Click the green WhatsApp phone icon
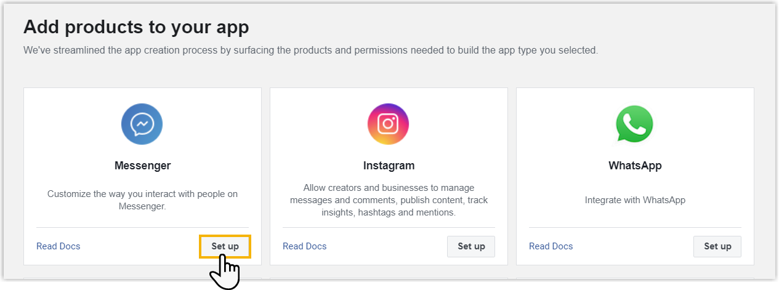 634,124
